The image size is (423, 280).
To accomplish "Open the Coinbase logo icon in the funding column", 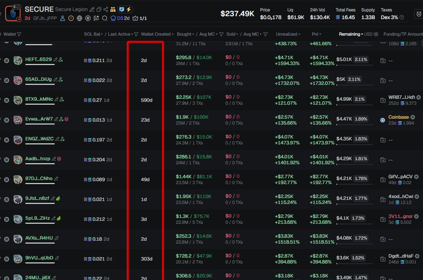I will pos(383,120).
